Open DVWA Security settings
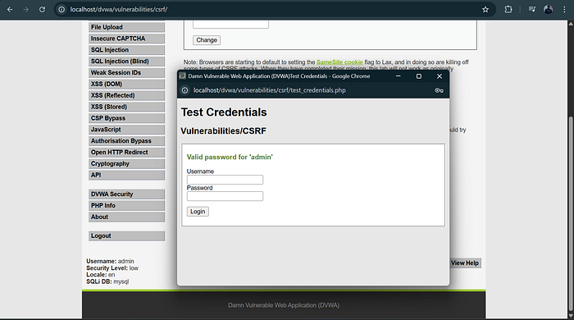The image size is (574, 320). click(x=126, y=194)
